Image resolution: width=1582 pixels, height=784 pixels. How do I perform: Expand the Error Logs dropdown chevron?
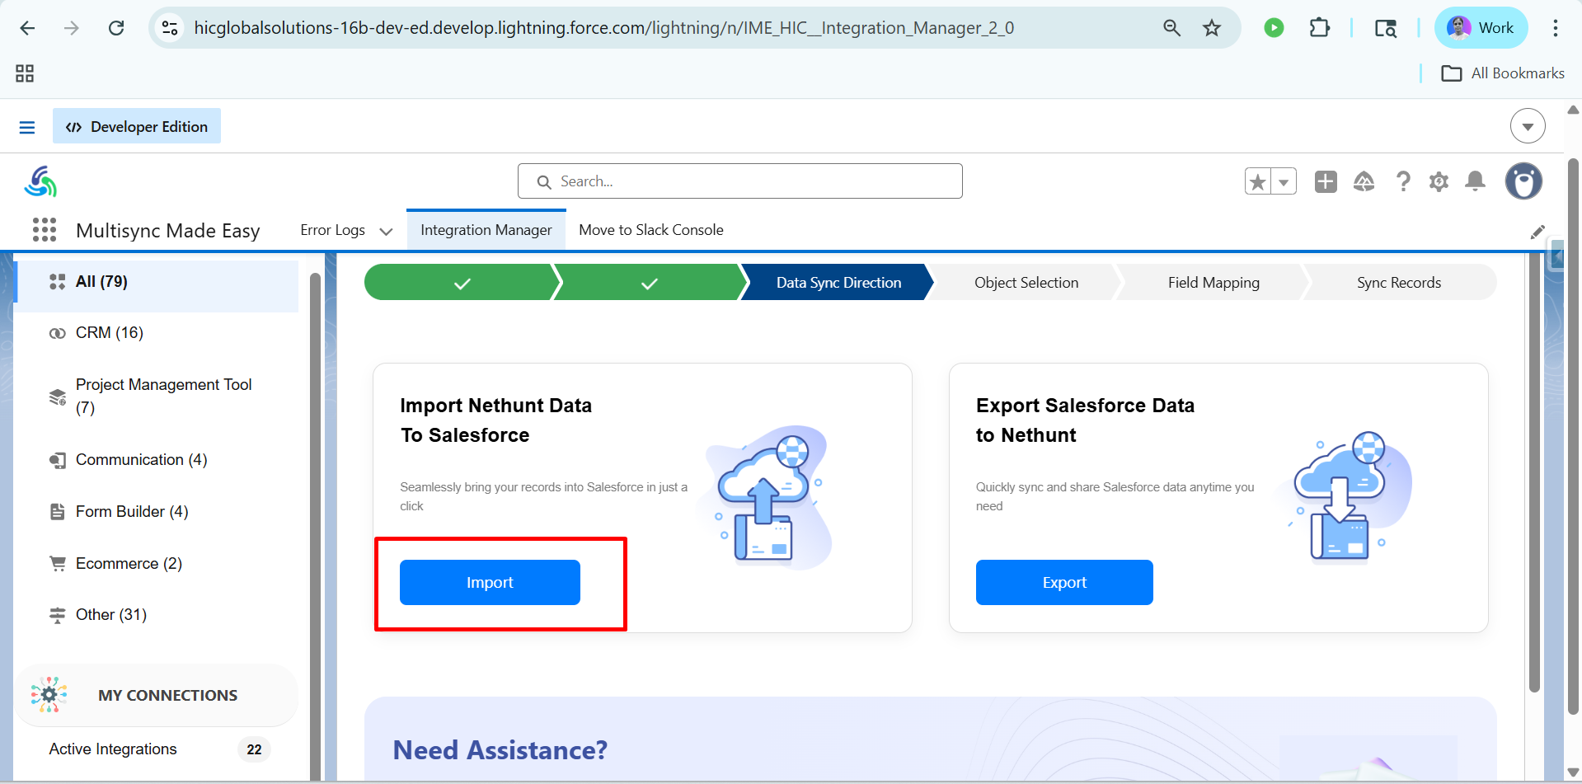coord(386,232)
